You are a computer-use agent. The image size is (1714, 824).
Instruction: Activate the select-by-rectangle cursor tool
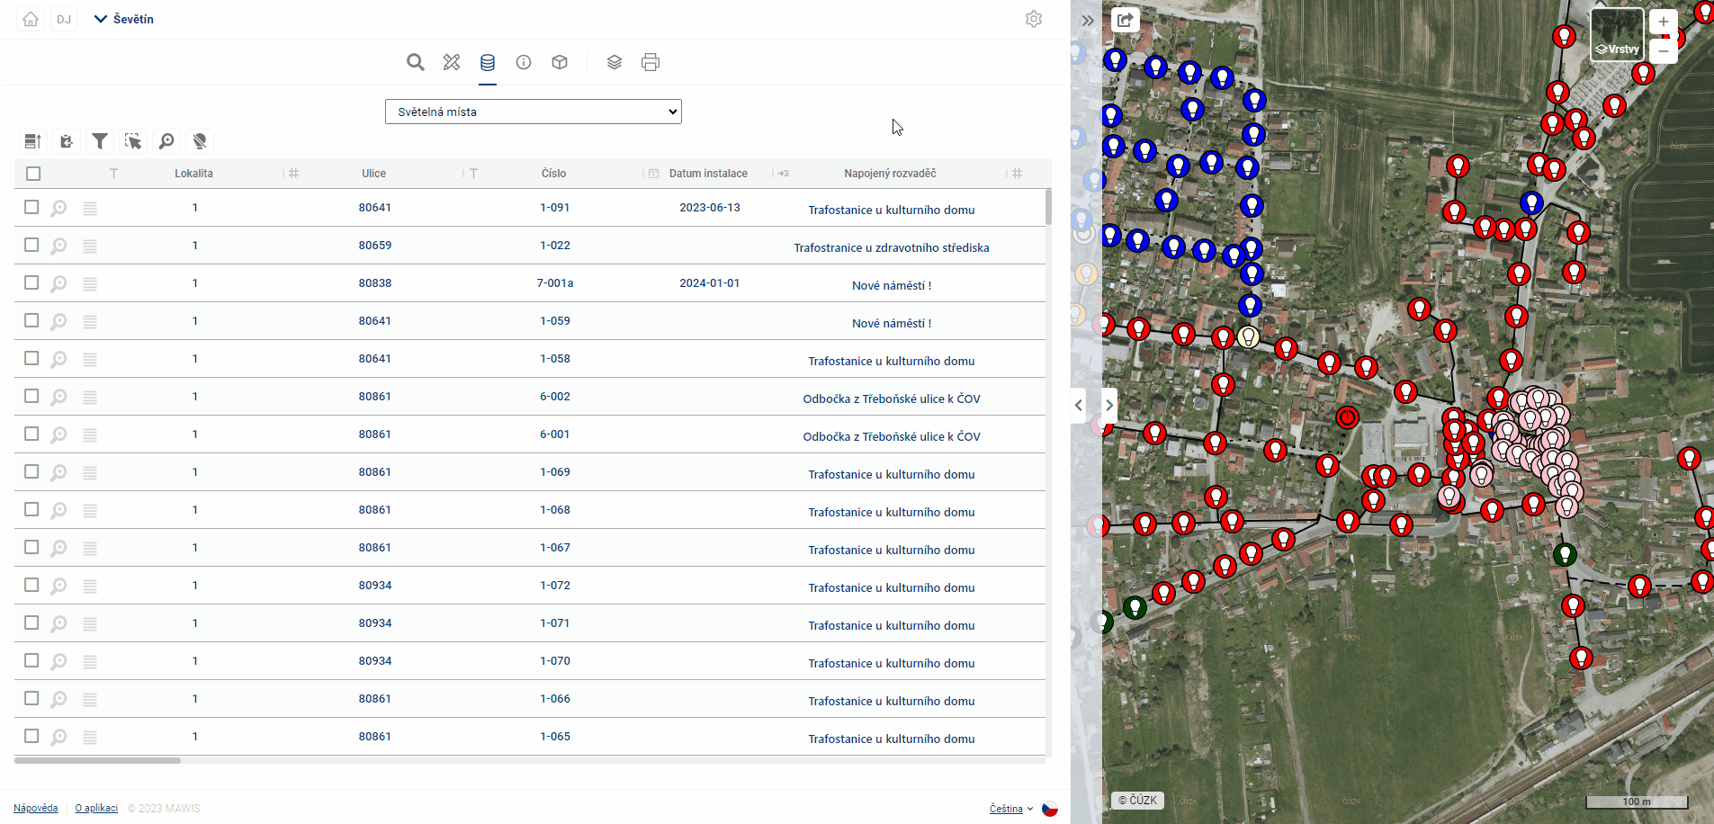[133, 141]
